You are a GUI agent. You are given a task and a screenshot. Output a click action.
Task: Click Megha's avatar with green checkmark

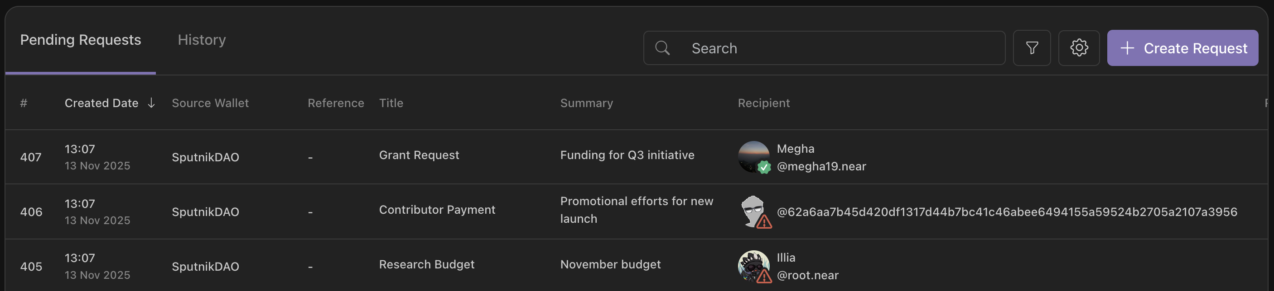coord(753,157)
